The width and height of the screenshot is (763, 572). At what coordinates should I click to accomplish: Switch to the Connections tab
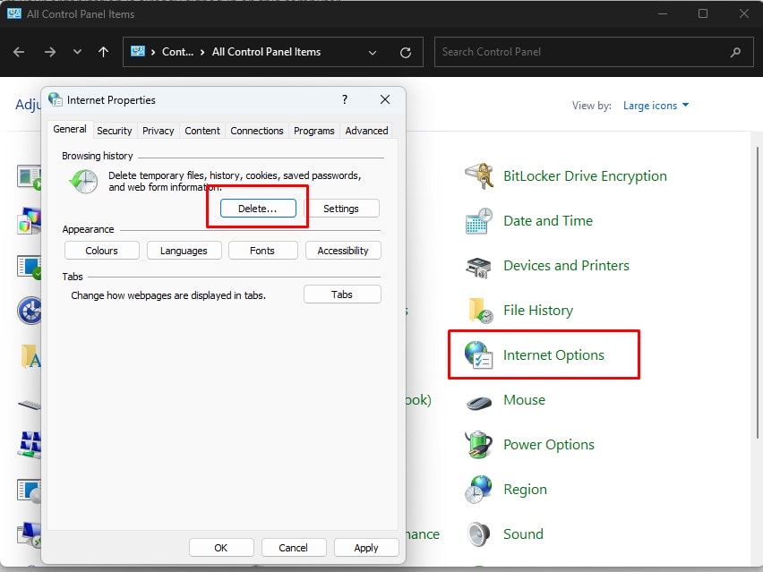tap(256, 131)
